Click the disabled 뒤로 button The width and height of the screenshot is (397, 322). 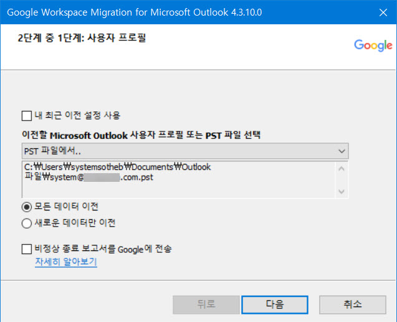click(206, 305)
